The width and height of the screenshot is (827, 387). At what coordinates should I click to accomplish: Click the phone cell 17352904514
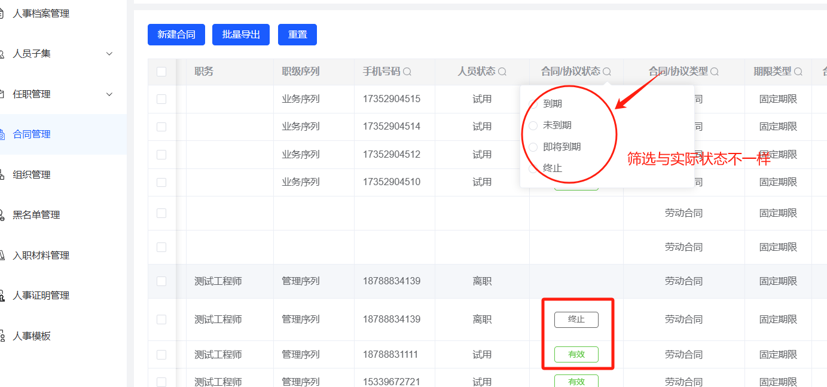(x=392, y=127)
